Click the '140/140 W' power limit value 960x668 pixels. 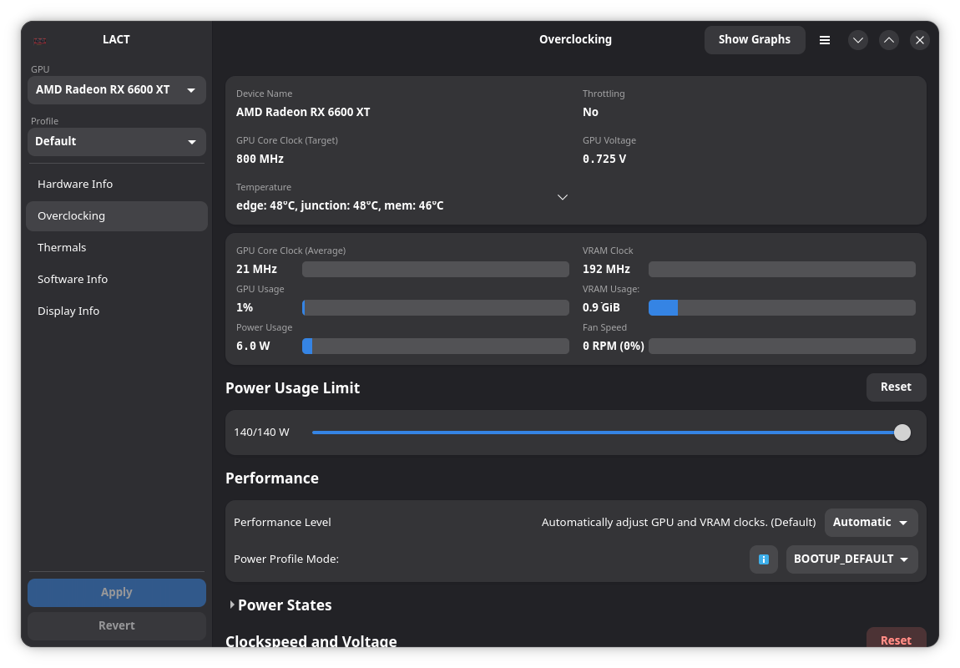(x=261, y=433)
